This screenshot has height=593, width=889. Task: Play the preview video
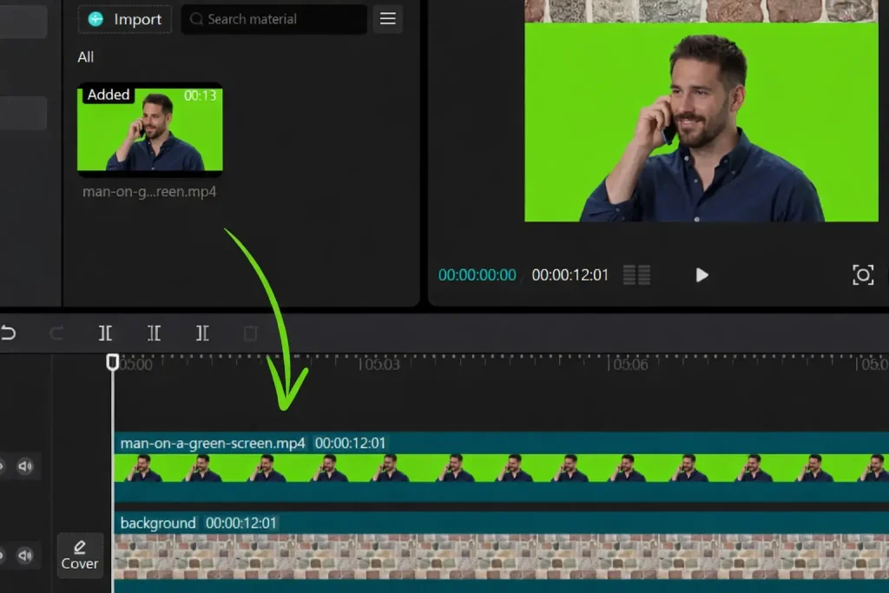point(701,275)
